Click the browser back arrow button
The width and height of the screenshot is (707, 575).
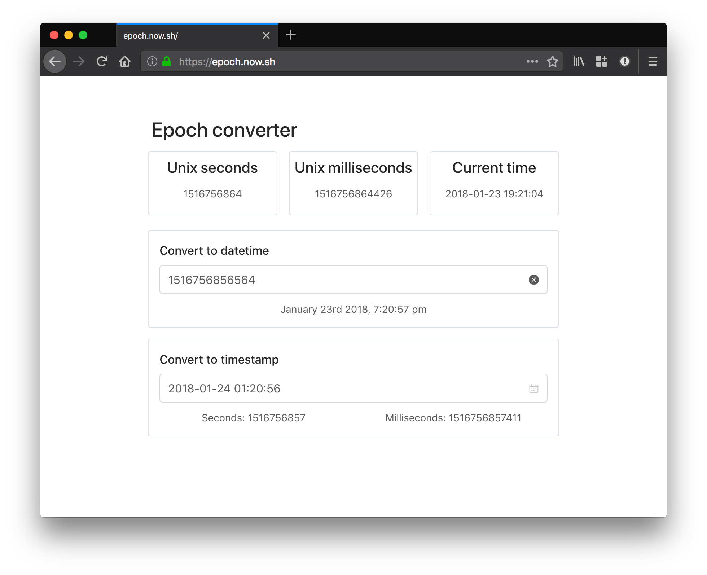point(55,62)
